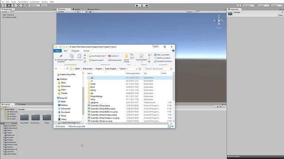Open the Shaded draw mode dropdown
Screen dimensions: 284x159
point(66,12)
